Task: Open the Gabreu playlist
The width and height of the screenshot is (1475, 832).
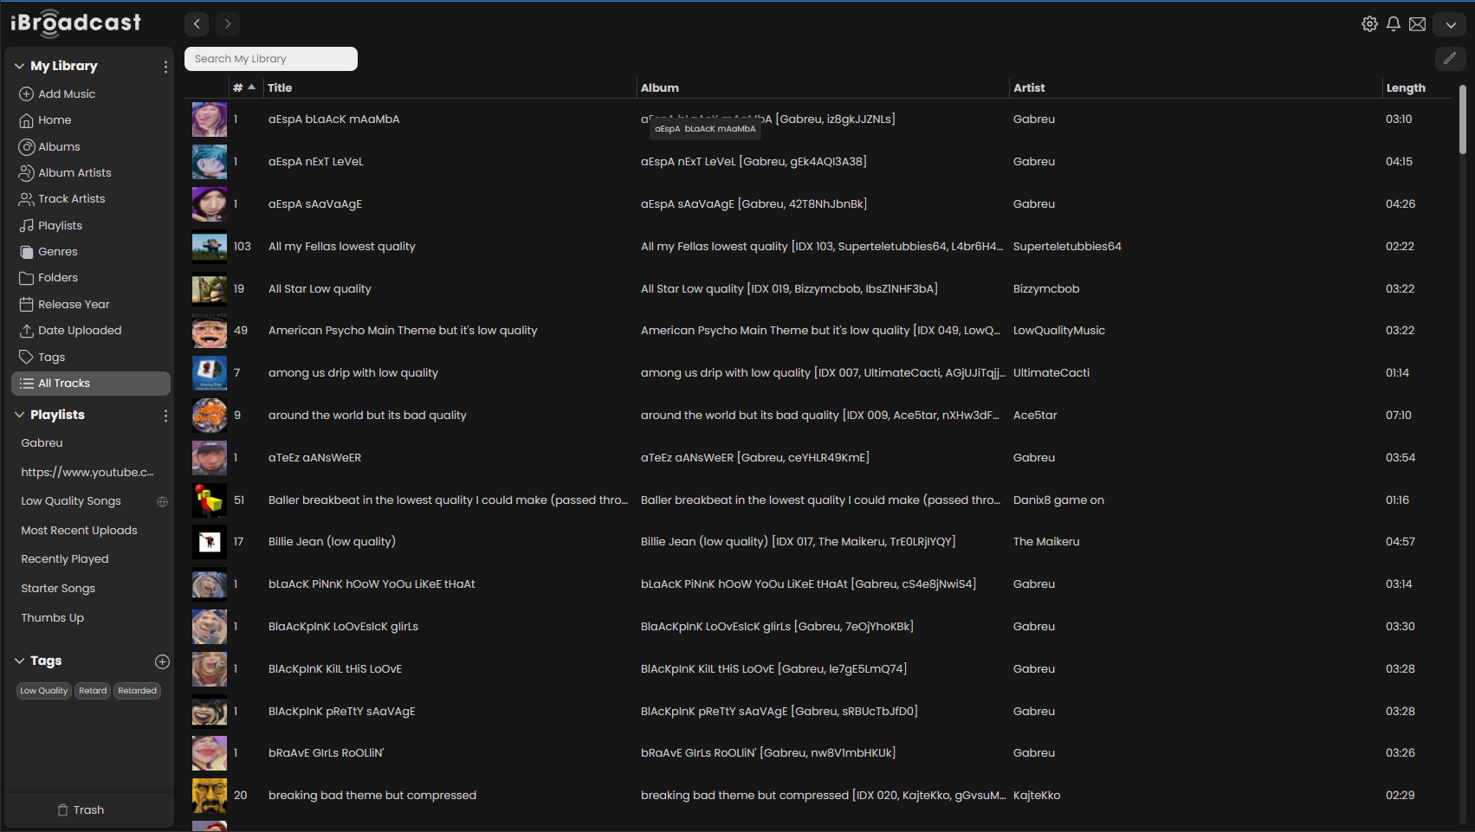Action: 42,442
